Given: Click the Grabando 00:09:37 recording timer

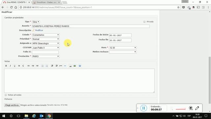Looking at the screenshot, I should tap(158, 108).
